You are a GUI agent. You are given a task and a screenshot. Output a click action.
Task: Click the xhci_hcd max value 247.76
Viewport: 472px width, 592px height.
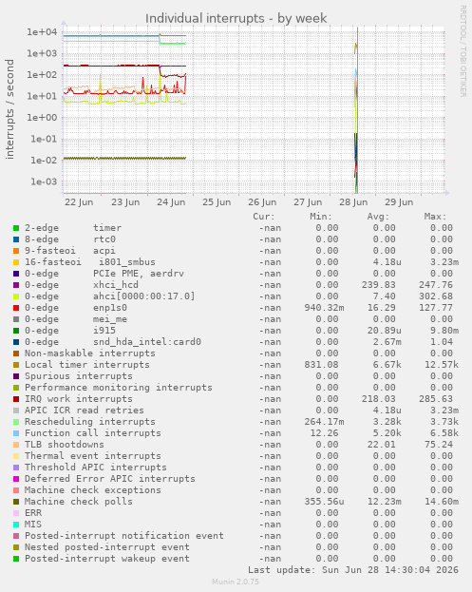click(435, 285)
